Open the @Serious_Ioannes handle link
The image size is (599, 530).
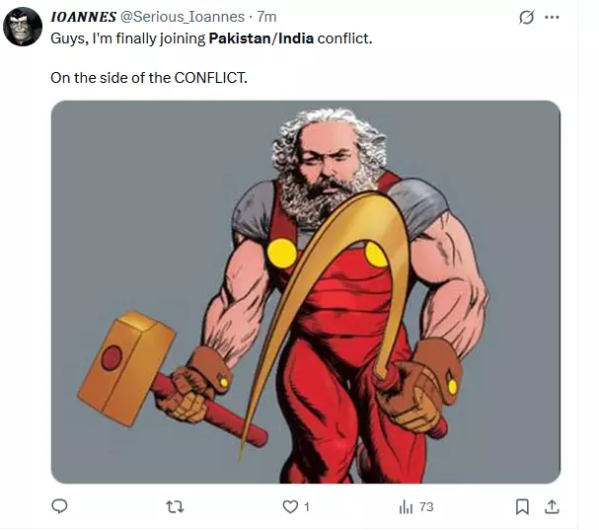(183, 17)
